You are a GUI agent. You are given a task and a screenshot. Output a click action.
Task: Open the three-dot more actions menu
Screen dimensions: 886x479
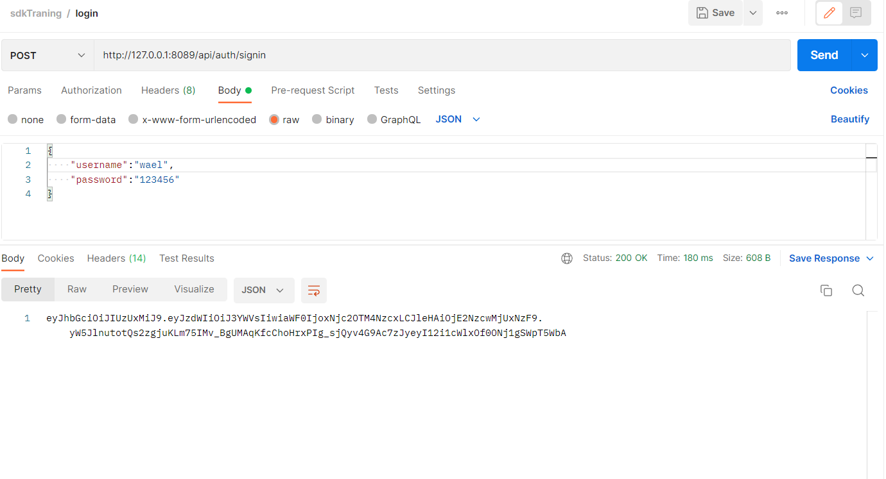[x=782, y=13]
